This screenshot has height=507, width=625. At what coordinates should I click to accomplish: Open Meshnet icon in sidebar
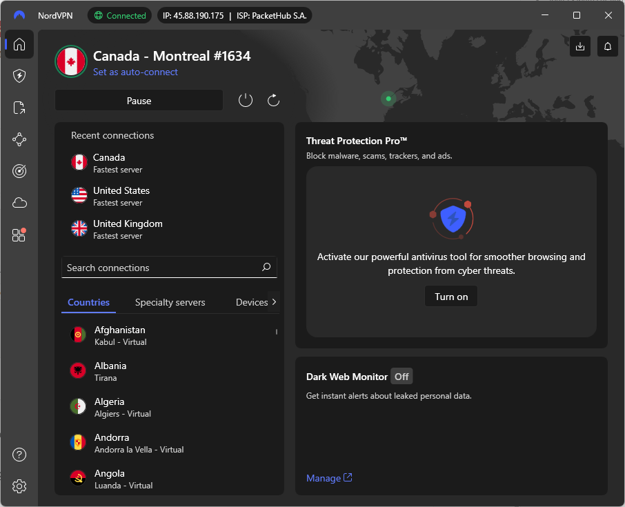(19, 139)
